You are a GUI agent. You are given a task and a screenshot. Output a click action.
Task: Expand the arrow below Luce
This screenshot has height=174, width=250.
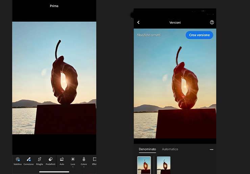click(73, 167)
